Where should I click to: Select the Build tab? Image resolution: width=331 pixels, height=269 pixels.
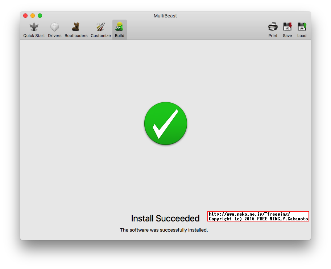(x=120, y=30)
